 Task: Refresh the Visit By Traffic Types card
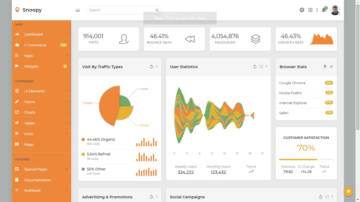tap(151, 67)
